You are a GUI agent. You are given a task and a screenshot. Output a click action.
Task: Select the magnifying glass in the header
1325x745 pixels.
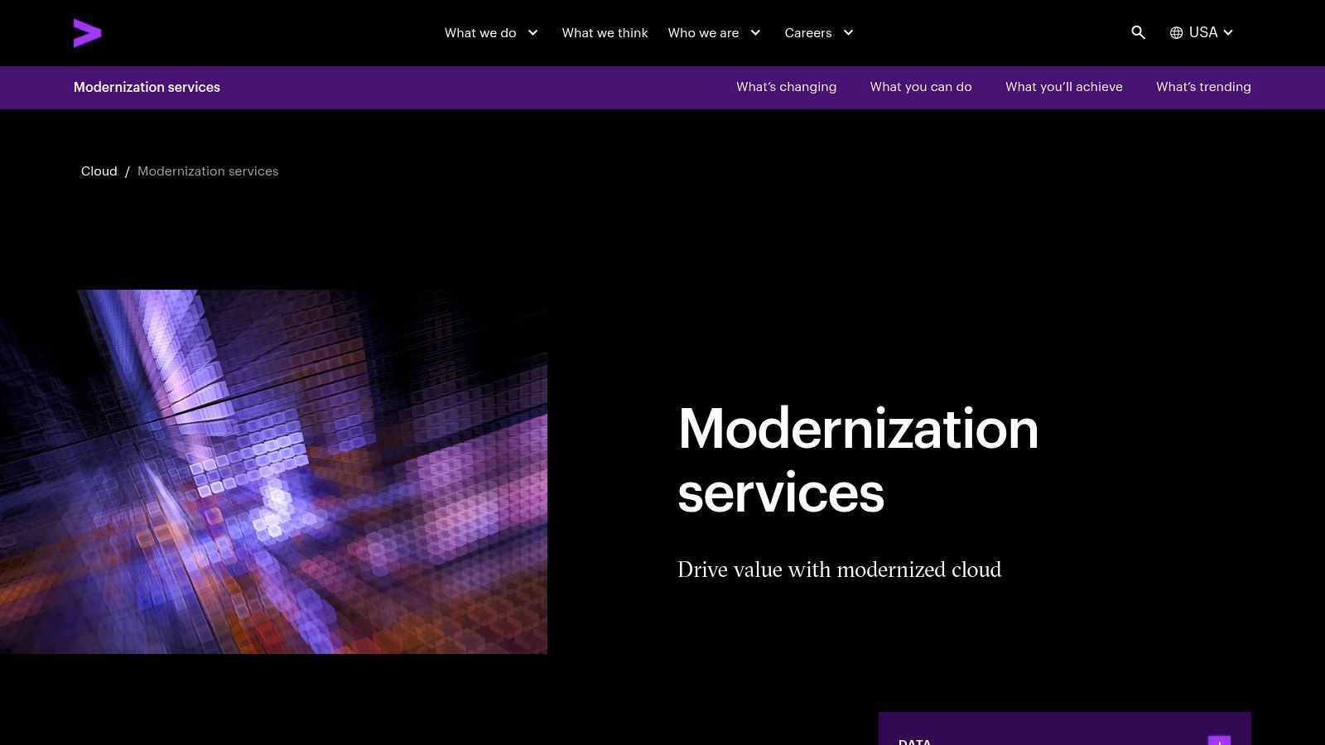(x=1138, y=32)
